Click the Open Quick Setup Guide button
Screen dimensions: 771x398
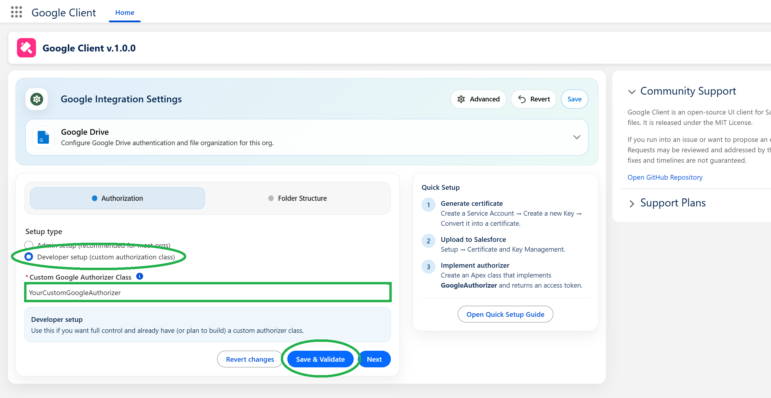coord(505,314)
